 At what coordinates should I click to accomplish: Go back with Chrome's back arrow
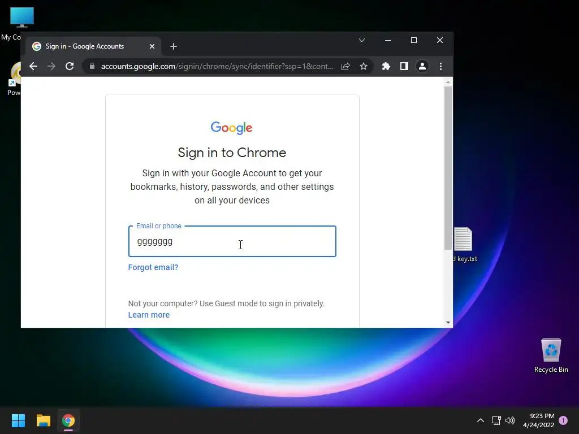(x=33, y=66)
